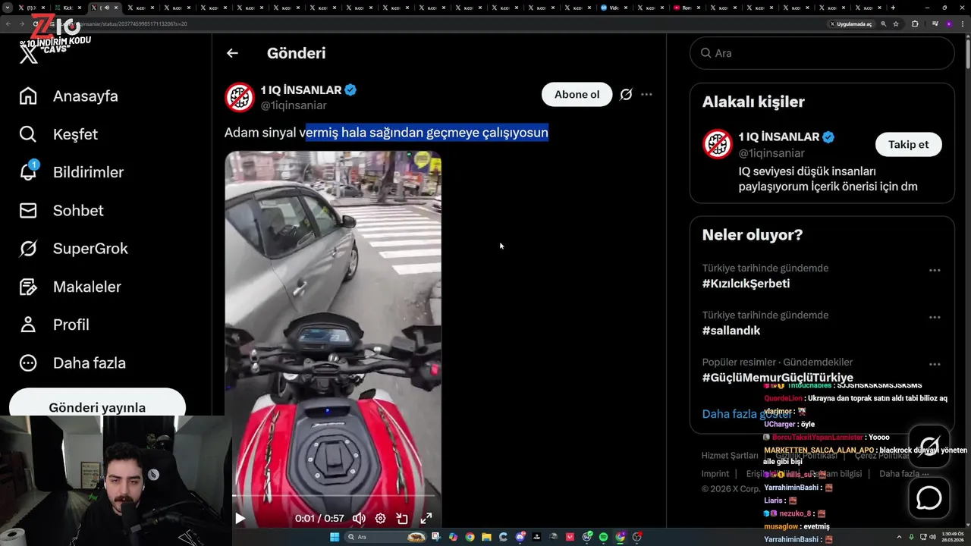This screenshot has height=546, width=971.
Task: Open Spotify from the taskbar
Action: click(x=604, y=537)
